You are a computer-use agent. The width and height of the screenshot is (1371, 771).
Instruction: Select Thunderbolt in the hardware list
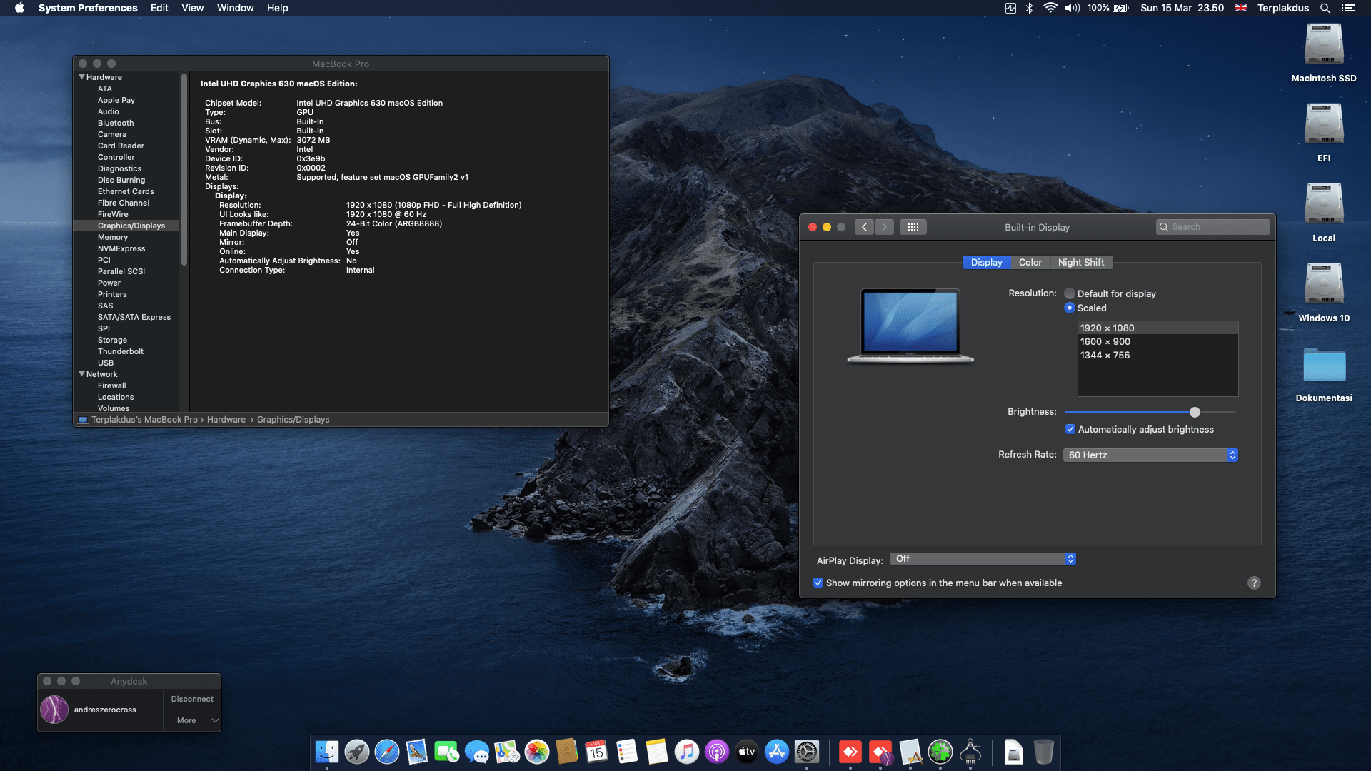click(x=121, y=351)
